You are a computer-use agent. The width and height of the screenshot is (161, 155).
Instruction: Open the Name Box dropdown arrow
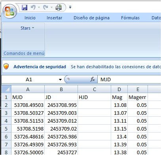pyautogui.click(x=60, y=80)
